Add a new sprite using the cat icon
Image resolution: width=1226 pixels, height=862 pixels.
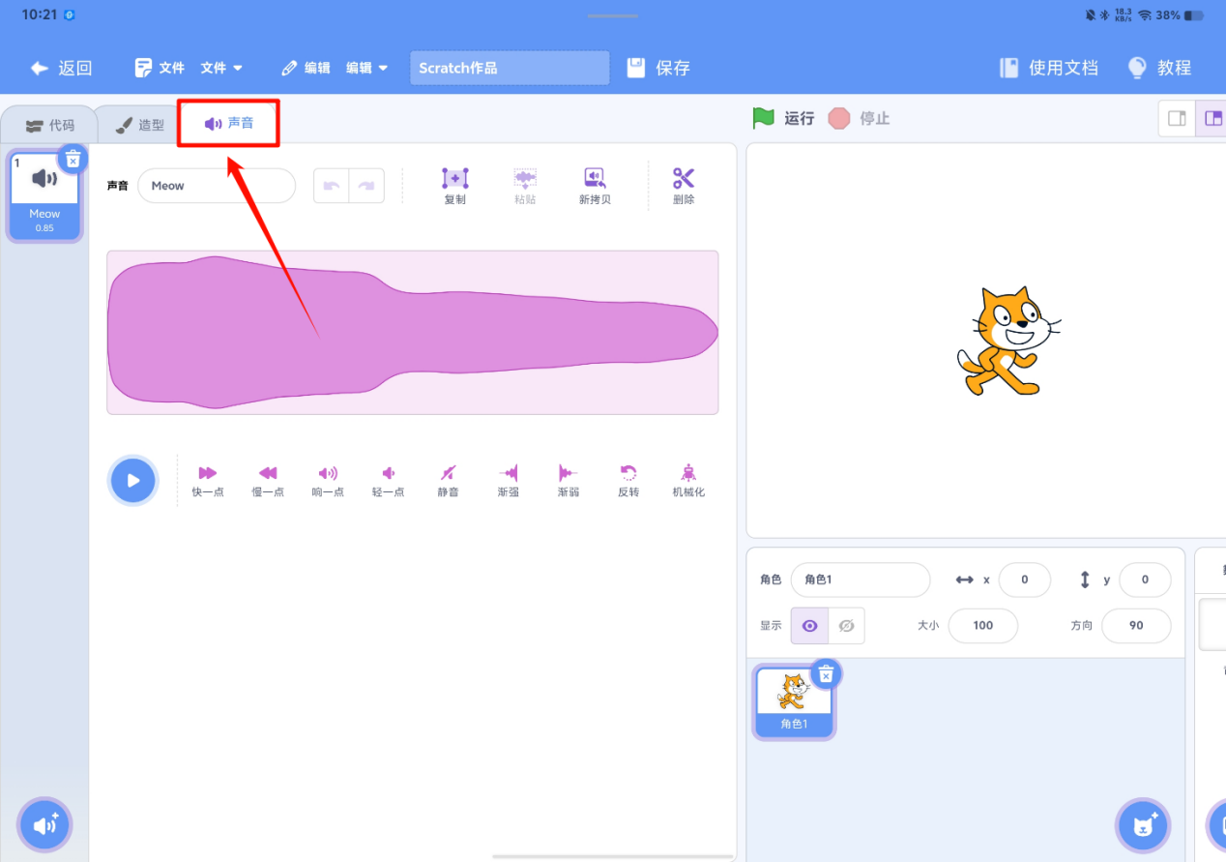1143,824
